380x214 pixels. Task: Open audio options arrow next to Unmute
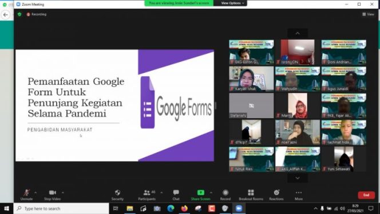[x=35, y=193]
